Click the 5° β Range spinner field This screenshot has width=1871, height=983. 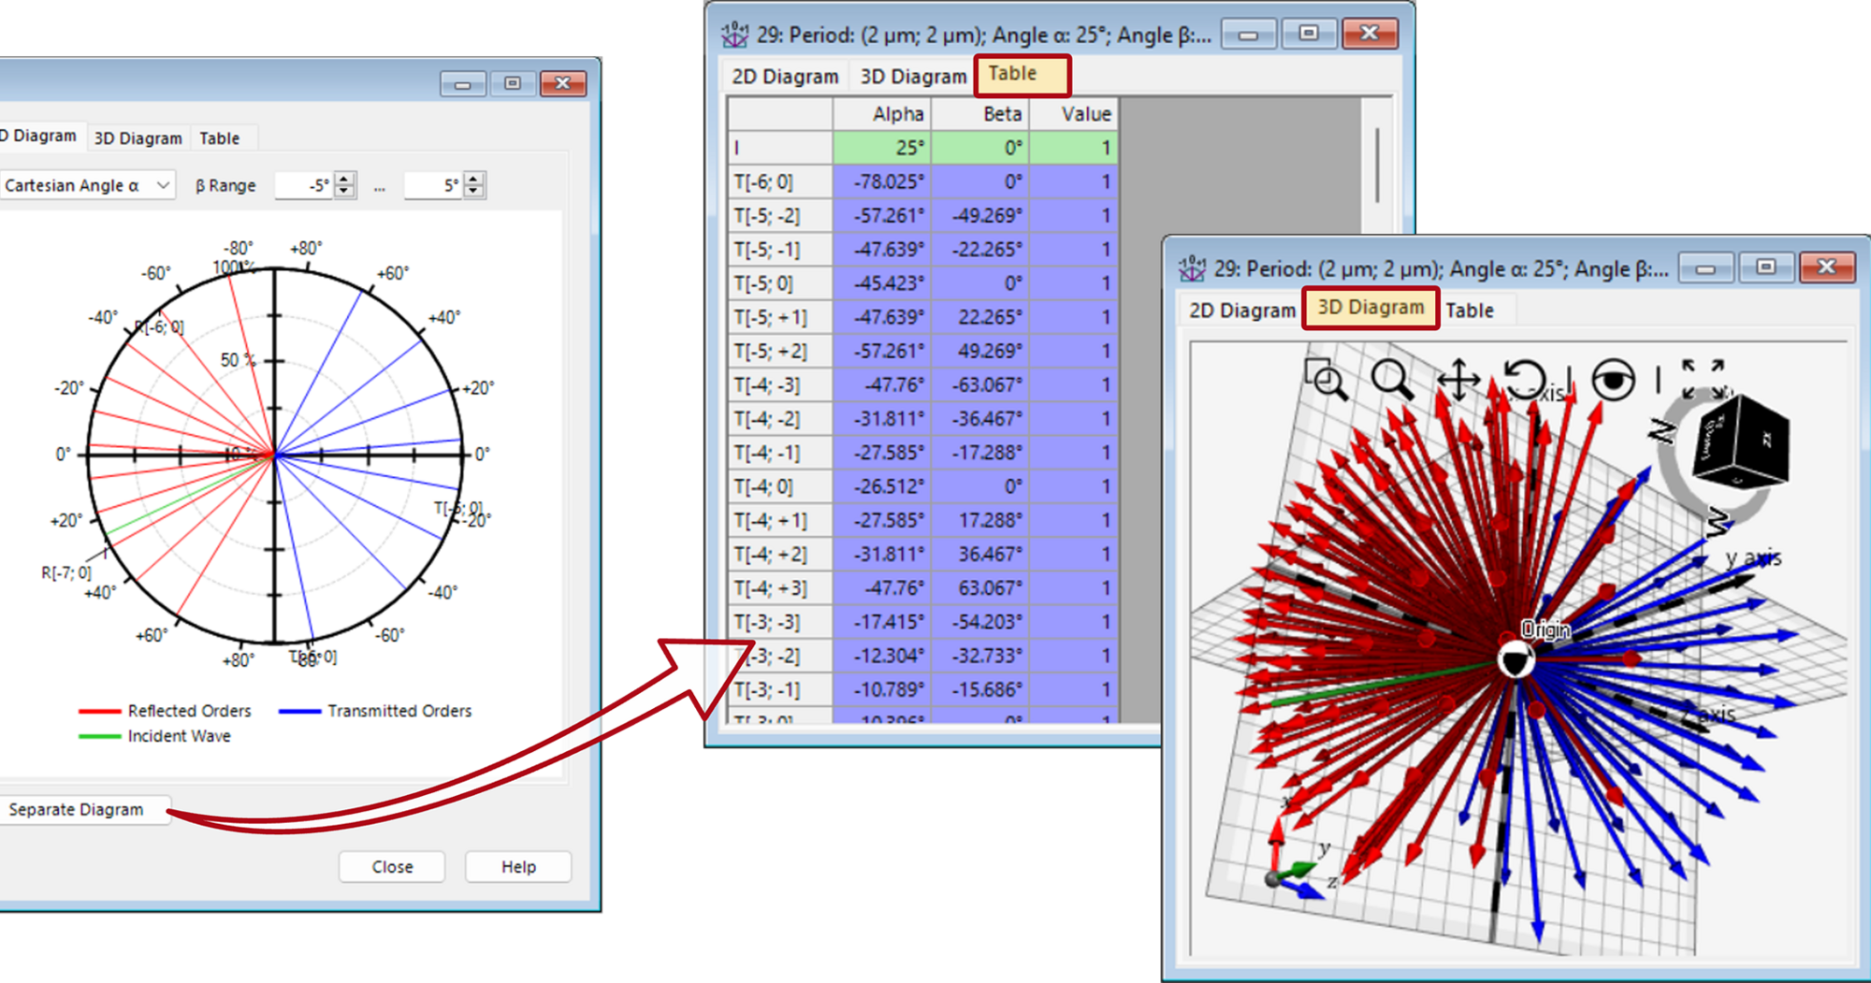pyautogui.click(x=435, y=184)
